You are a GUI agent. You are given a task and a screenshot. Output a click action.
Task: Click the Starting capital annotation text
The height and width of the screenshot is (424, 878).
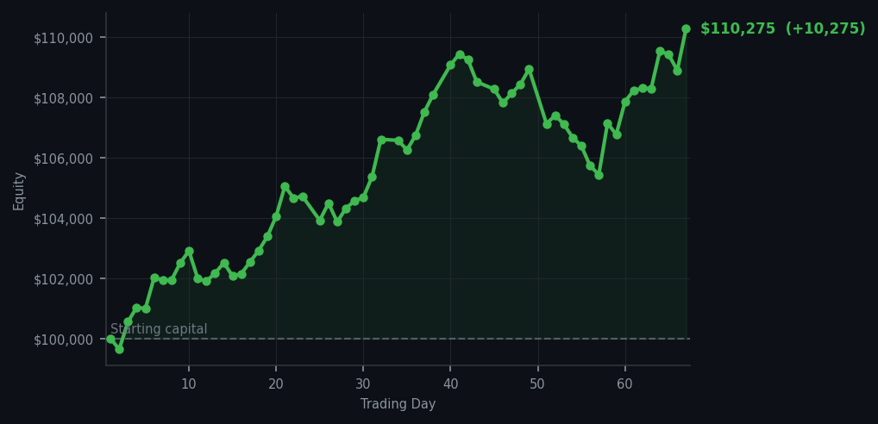(x=159, y=329)
